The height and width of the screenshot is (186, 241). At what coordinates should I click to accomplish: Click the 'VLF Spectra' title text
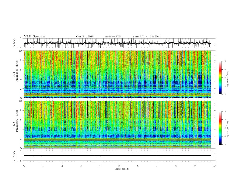34,36
